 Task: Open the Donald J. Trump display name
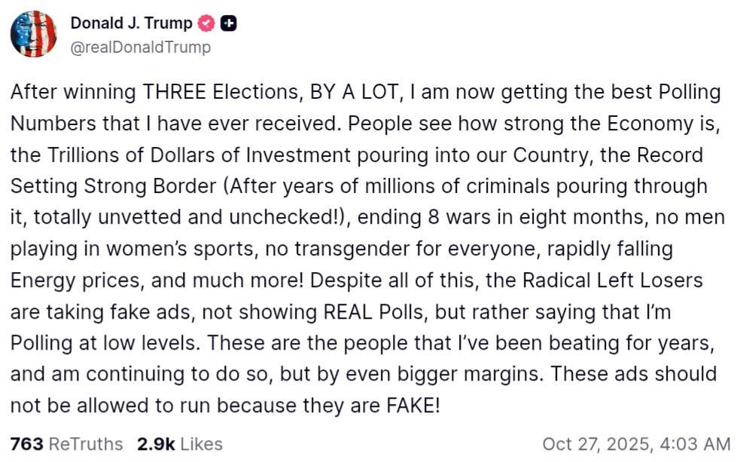pyautogui.click(x=132, y=23)
